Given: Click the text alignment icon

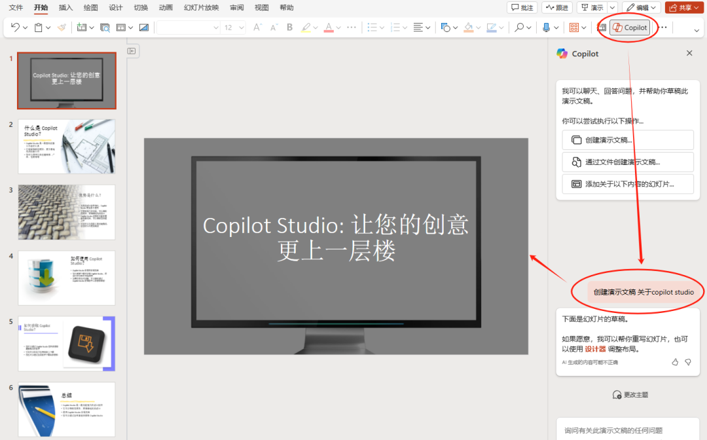Looking at the screenshot, I should (x=418, y=27).
